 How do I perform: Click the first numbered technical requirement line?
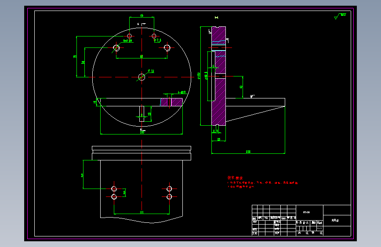coord(263,182)
